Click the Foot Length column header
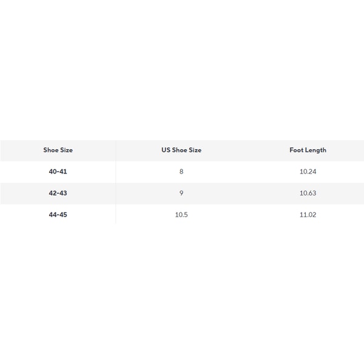The height and width of the screenshot is (364, 364). coord(308,150)
